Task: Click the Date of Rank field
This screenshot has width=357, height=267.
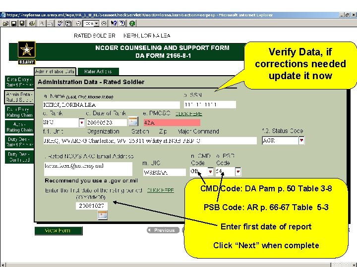Action: coord(107,123)
